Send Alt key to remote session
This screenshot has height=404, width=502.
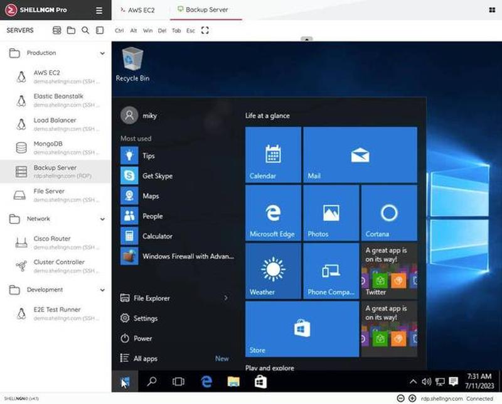point(134,30)
